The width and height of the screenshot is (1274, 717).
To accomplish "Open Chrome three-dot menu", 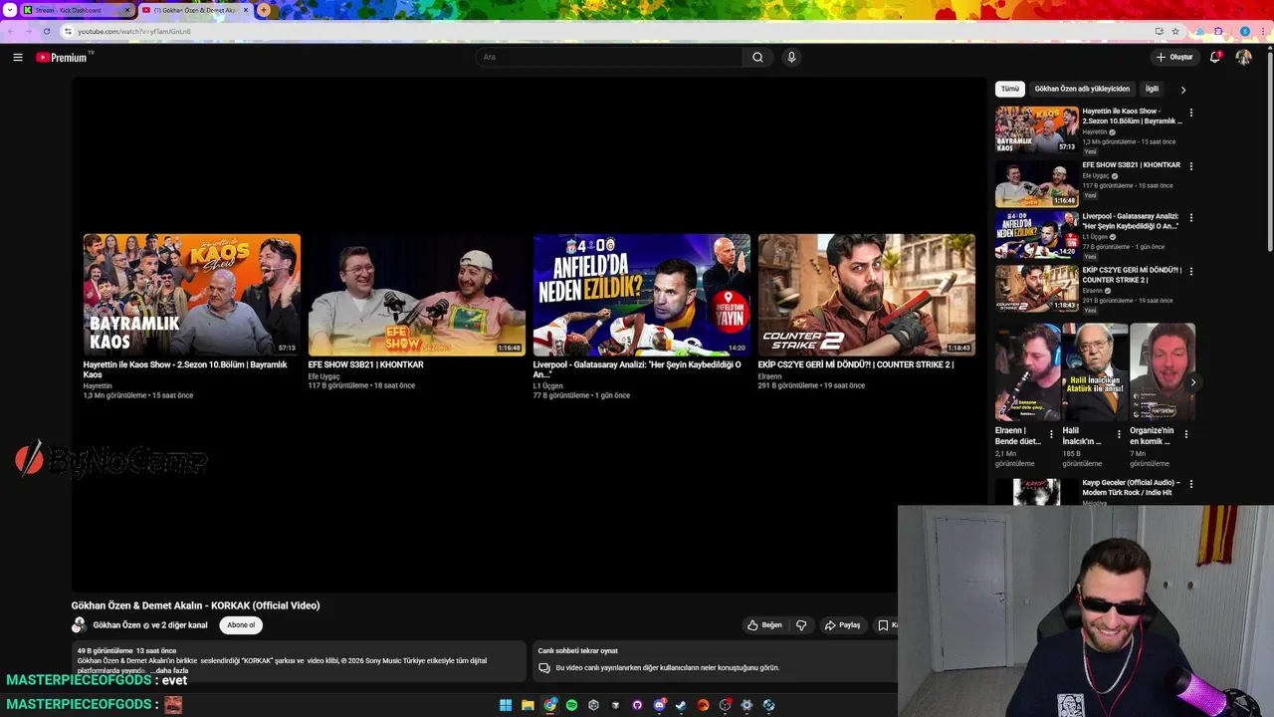I will coord(1262,31).
